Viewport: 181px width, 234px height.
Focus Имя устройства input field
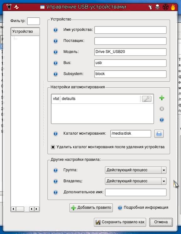(130, 30)
